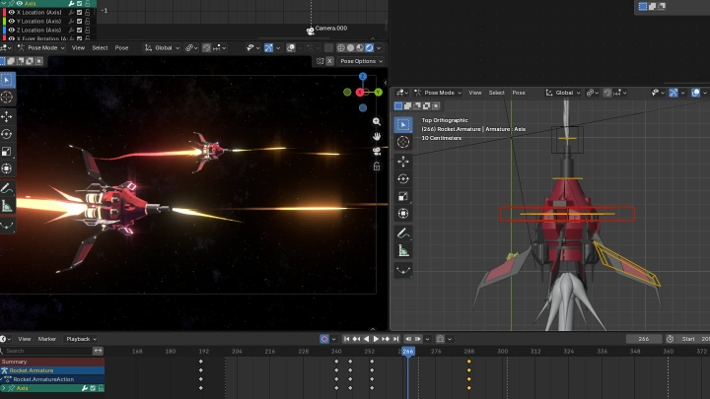Toggle X mirror in left viewport pose options

click(329, 61)
